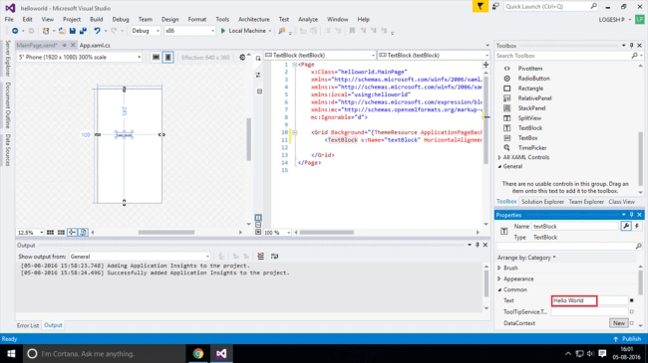This screenshot has height=363, width=648.
Task: Open the left TextBlock element dropdown
Action: [320, 56]
